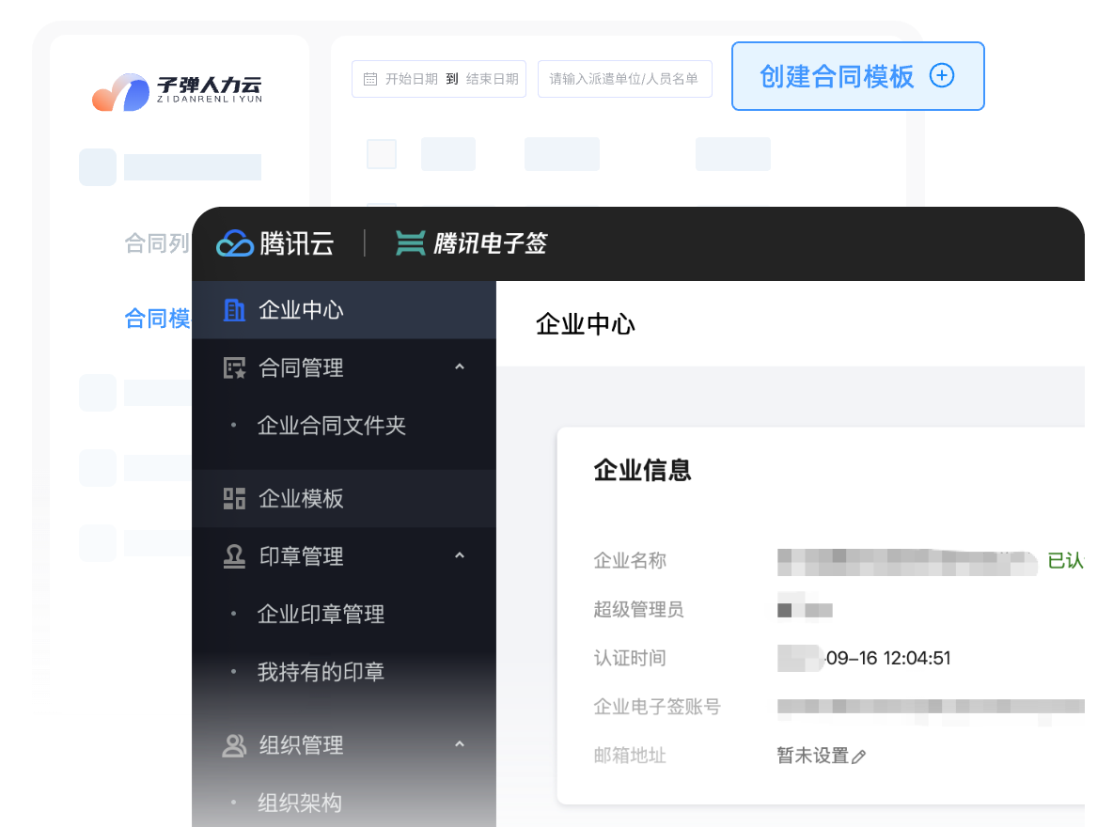Collapse the 组织管理 section chevron
Viewport: 1113px width, 827px height.
tap(460, 745)
